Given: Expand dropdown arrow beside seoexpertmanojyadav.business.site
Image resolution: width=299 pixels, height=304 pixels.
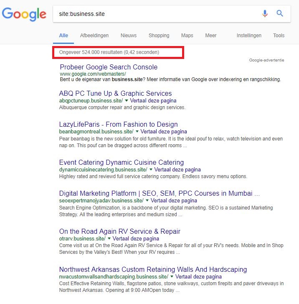Looking at the screenshot, I should [x=147, y=200].
